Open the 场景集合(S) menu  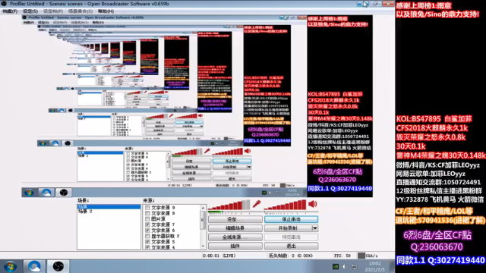tap(80, 11)
